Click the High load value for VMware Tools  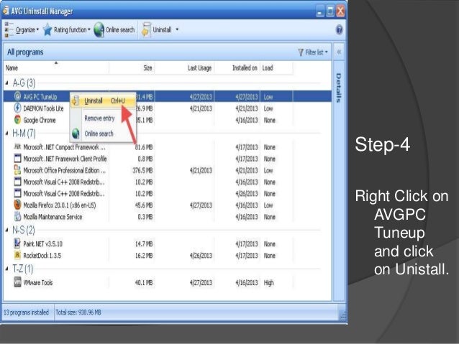268,283
